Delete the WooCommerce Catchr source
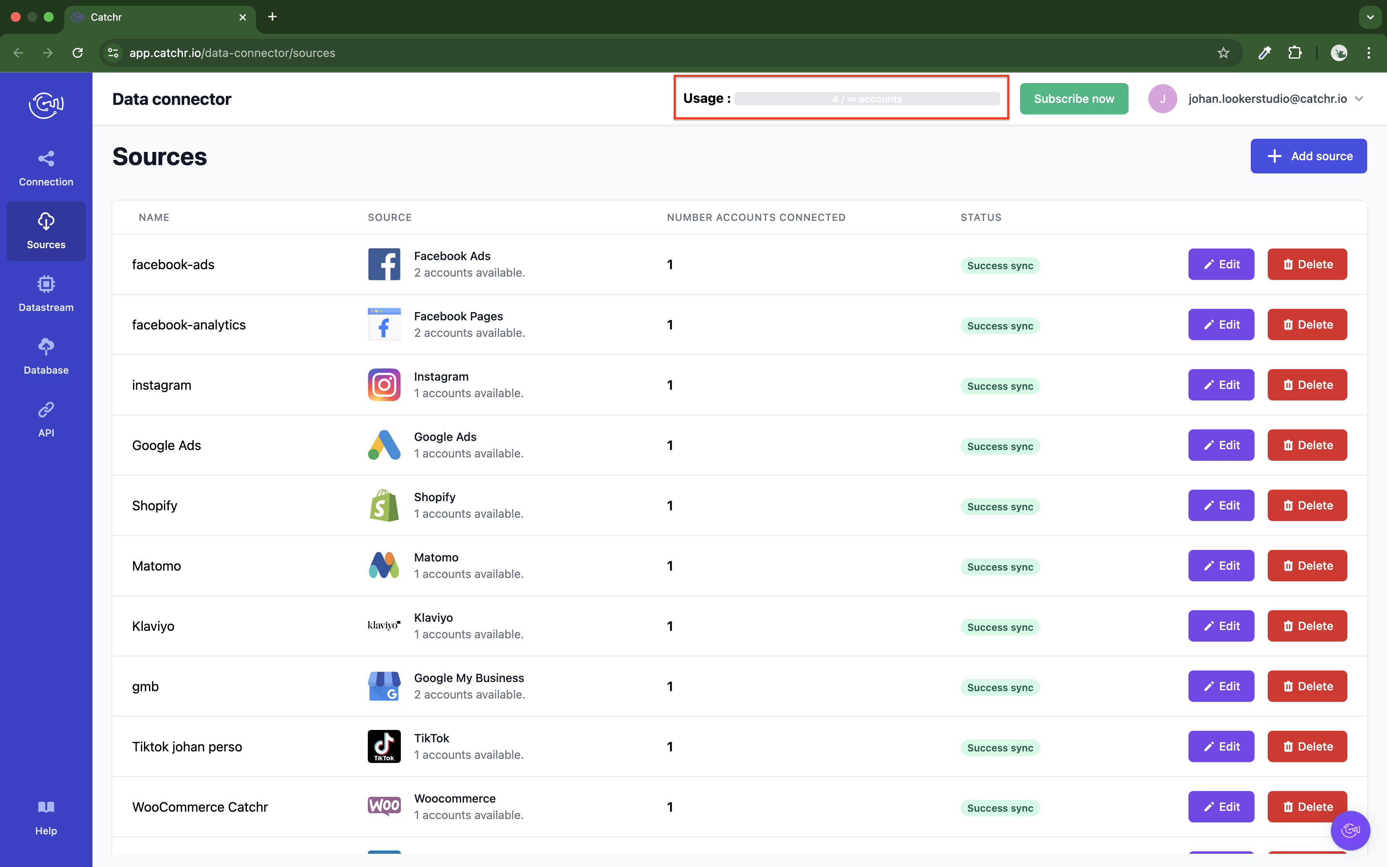Screen dimensions: 1387x867 pos(1307,806)
